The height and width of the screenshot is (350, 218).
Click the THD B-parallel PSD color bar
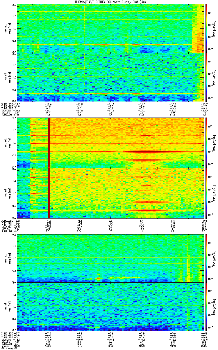[x=207, y=193]
